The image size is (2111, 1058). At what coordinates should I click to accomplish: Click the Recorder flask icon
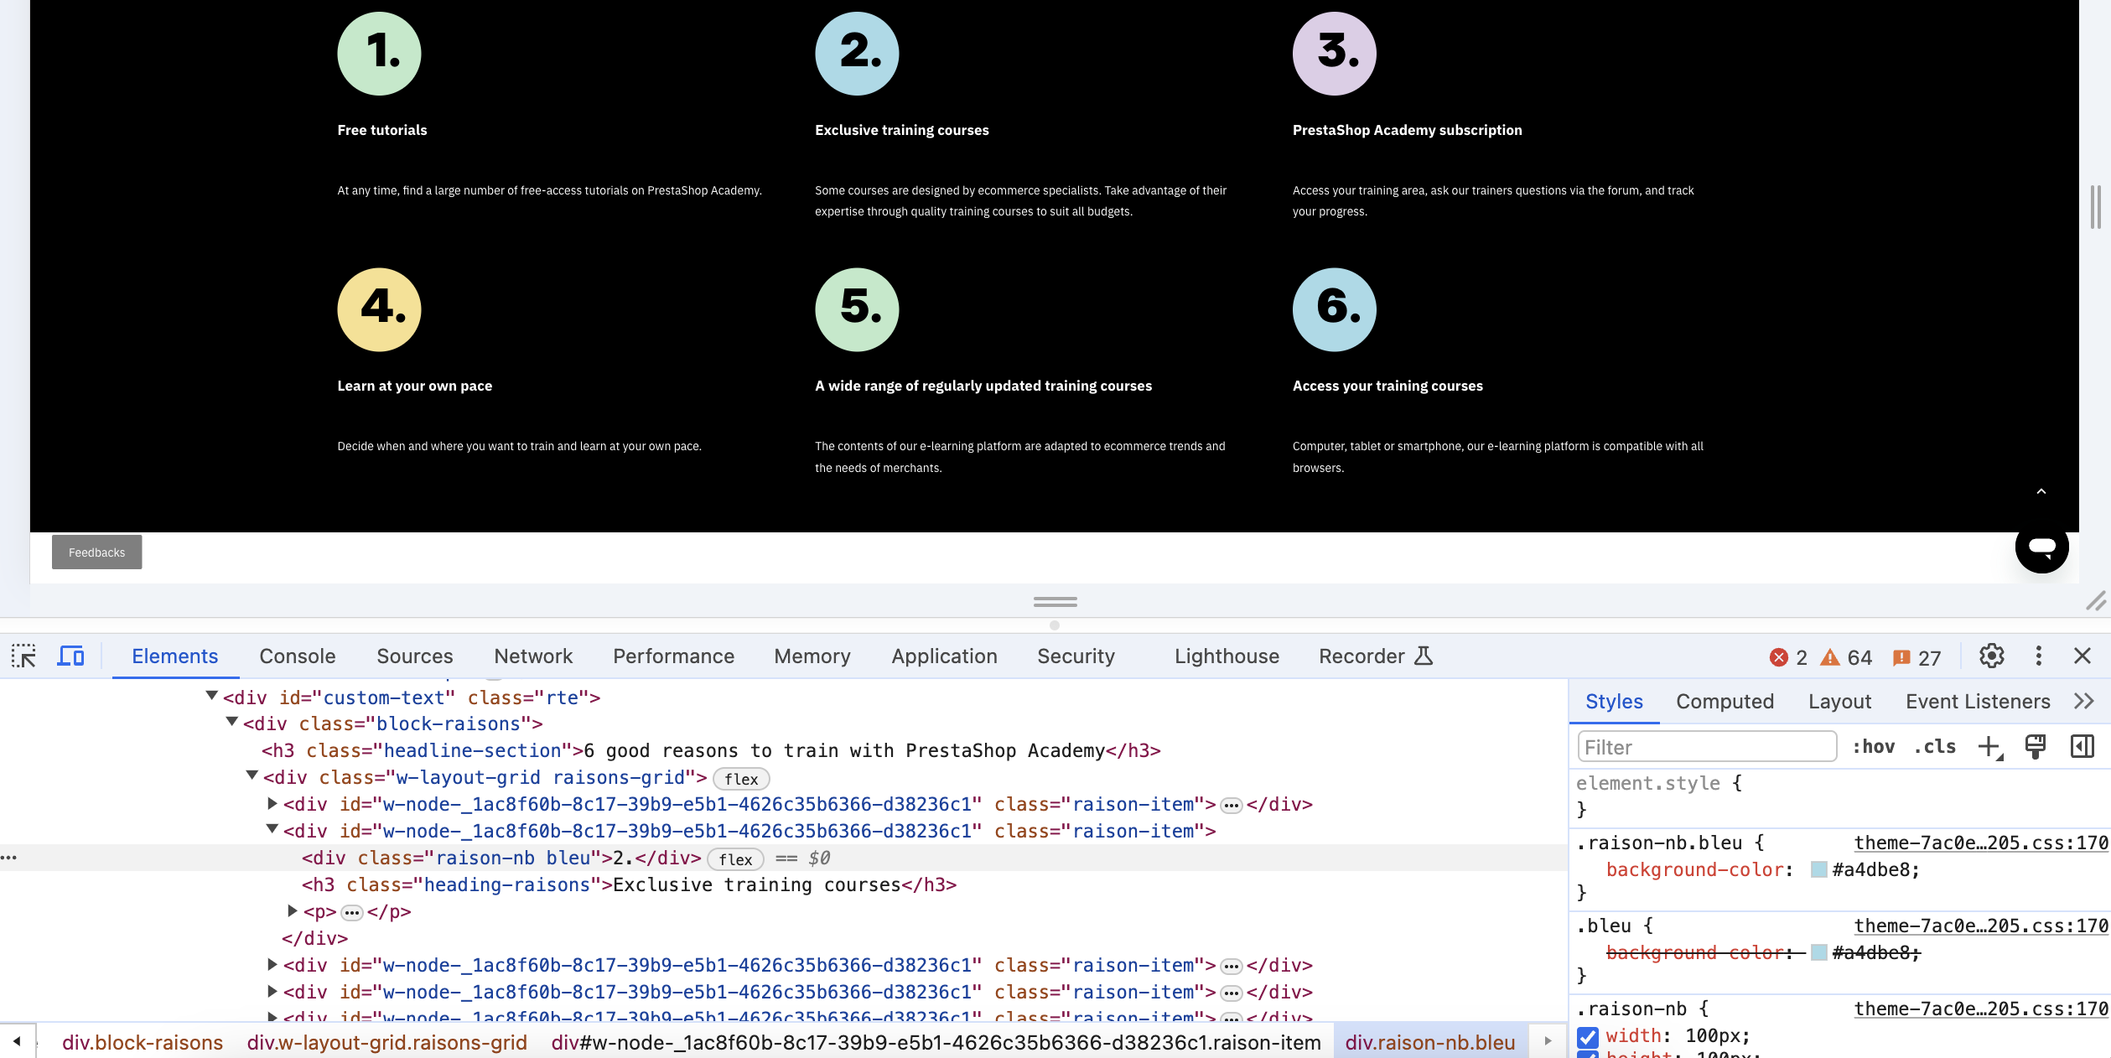[1424, 656]
